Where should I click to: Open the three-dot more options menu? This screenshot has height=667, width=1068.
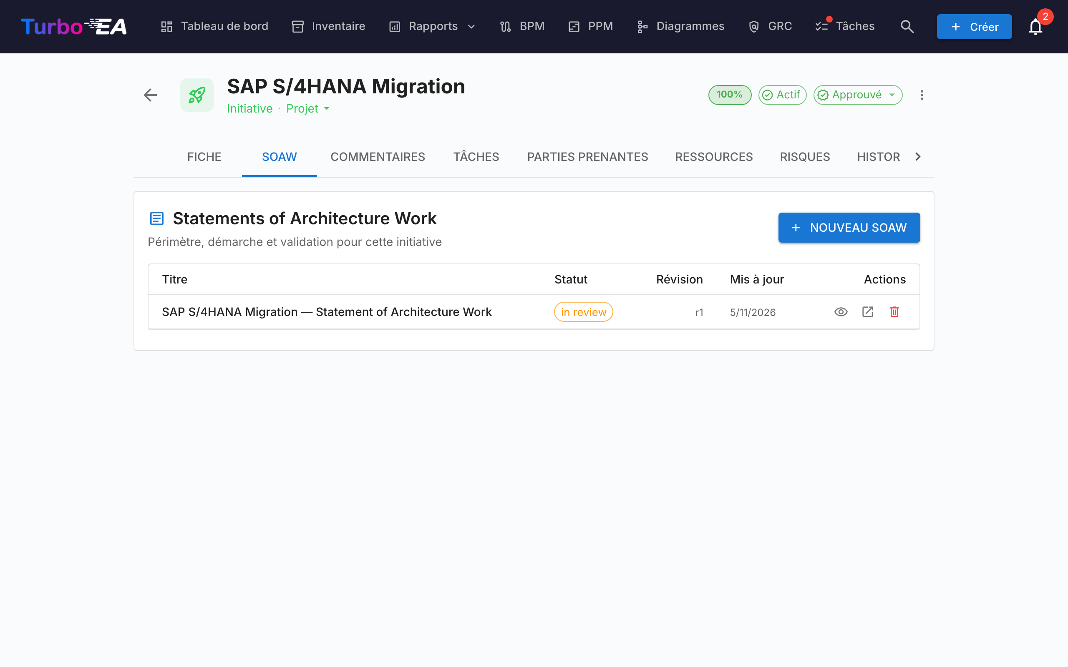922,95
